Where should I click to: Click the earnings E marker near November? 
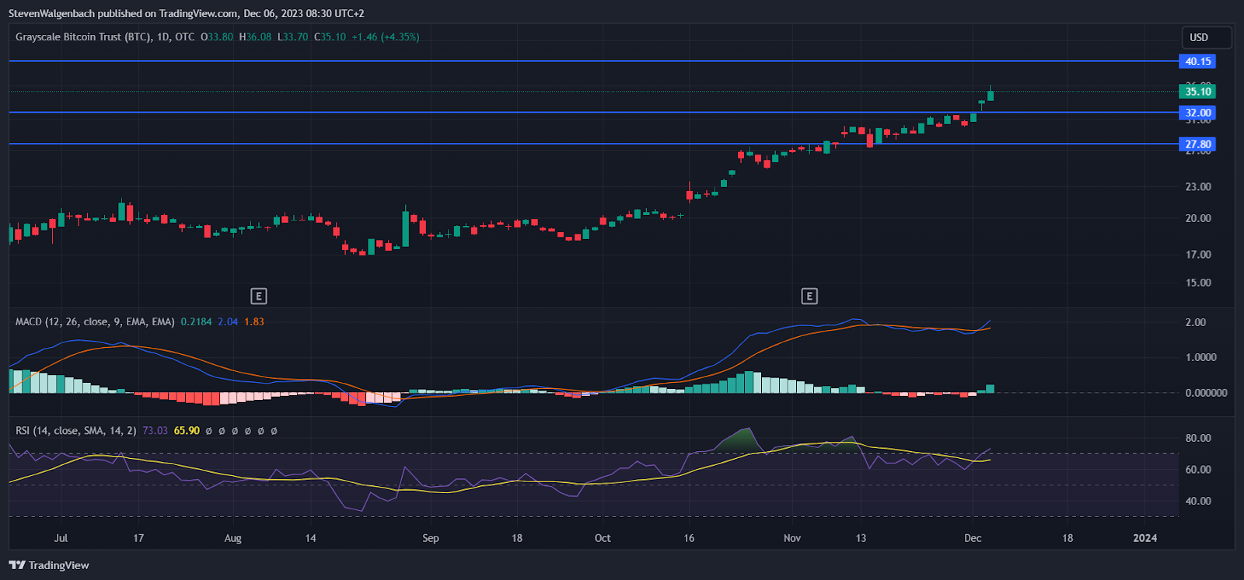pyautogui.click(x=809, y=296)
